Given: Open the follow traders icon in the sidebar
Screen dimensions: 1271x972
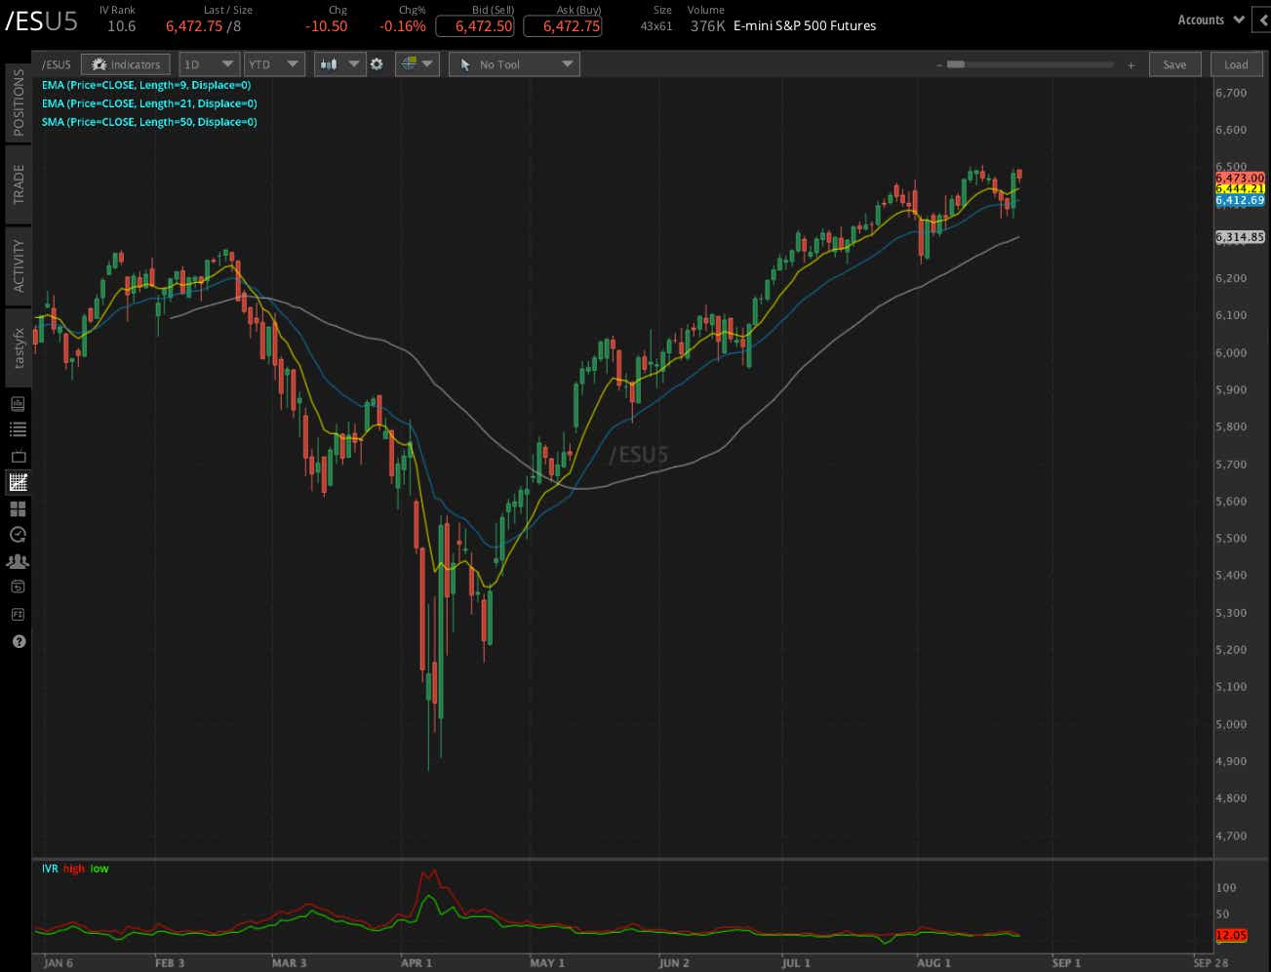Looking at the screenshot, I should tap(17, 561).
